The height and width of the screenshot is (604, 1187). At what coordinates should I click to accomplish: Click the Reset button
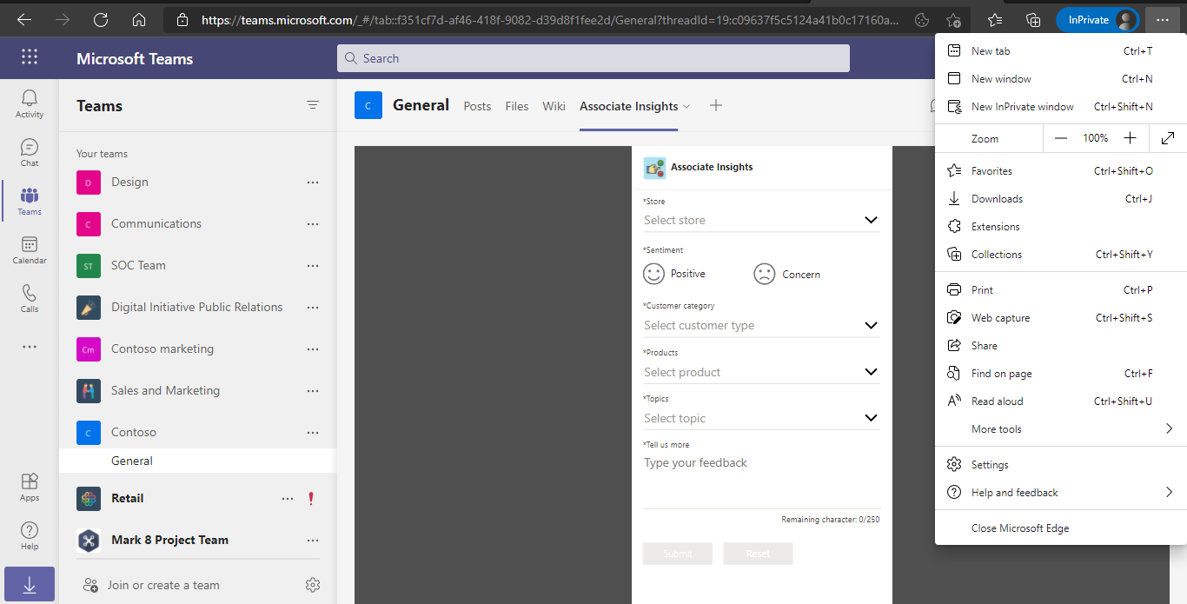pyautogui.click(x=758, y=554)
